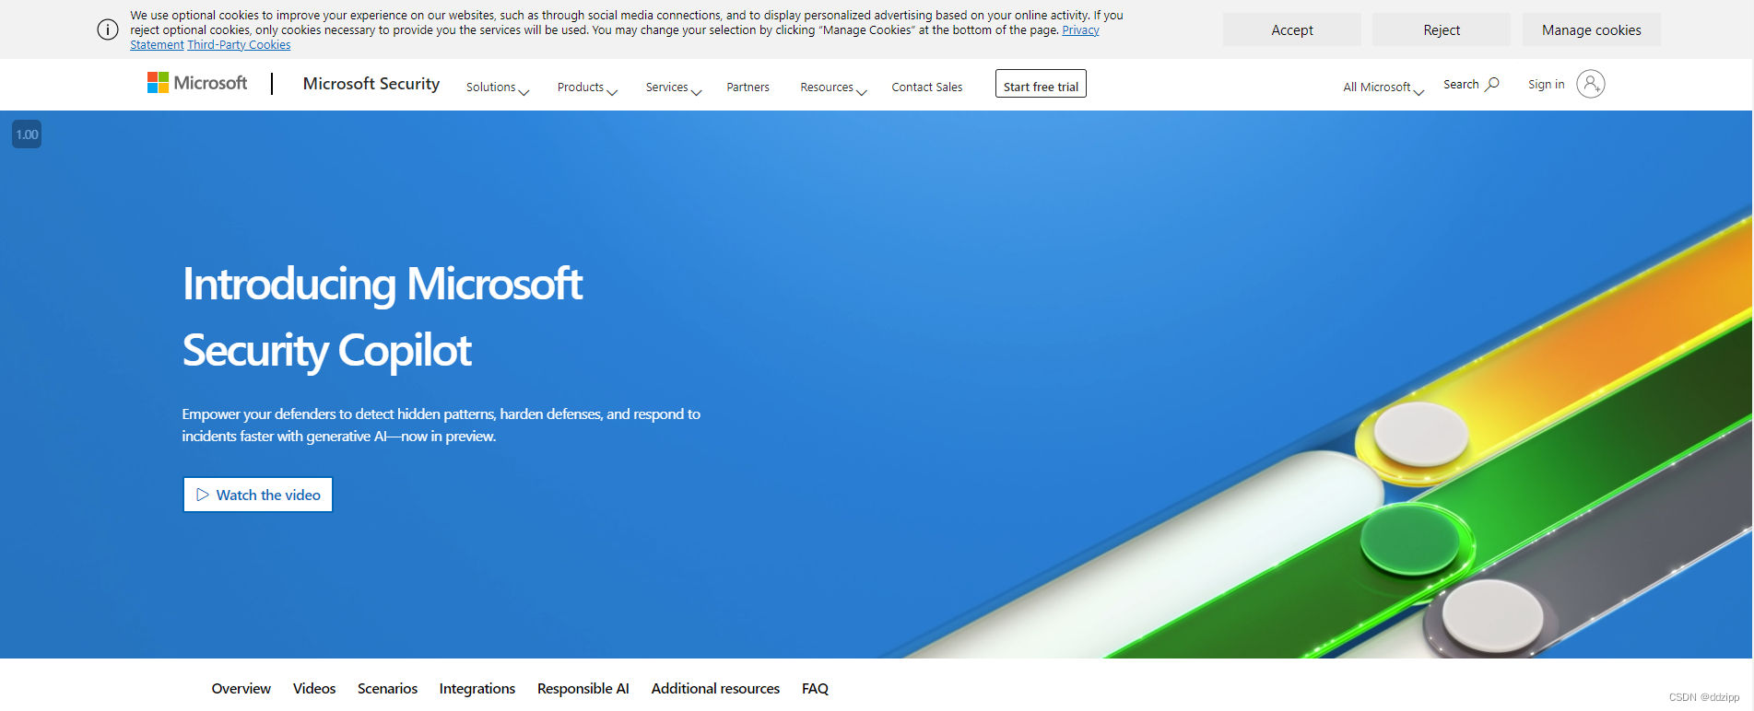Open Manage cookies settings
Viewport: 1754px width, 711px height.
tap(1592, 29)
